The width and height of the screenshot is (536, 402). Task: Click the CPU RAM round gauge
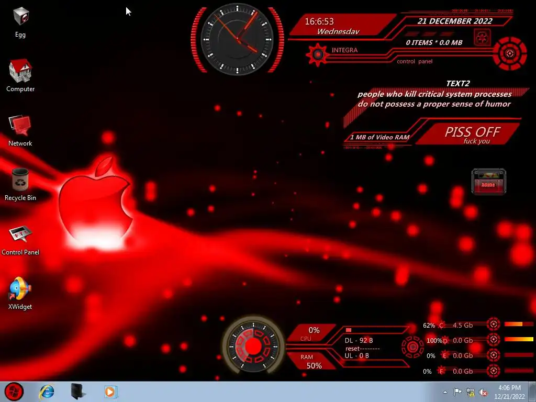[x=253, y=347]
